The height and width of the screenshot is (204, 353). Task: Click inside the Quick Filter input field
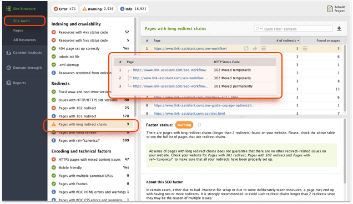click(297, 29)
